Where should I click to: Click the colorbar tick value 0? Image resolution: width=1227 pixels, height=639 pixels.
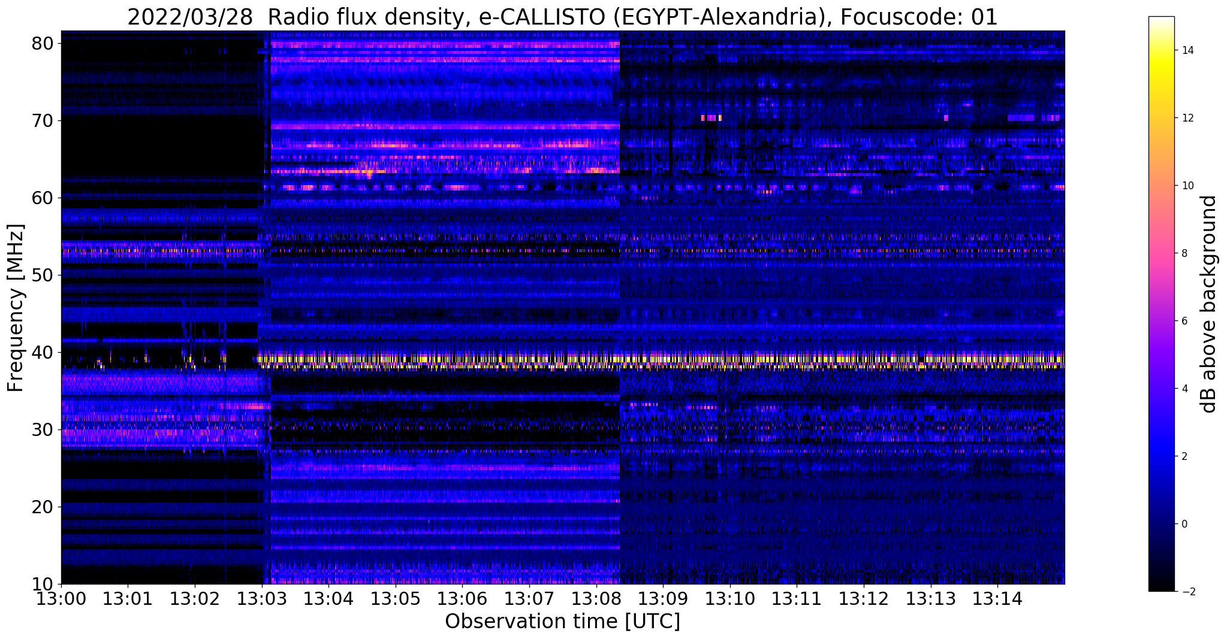1184,524
